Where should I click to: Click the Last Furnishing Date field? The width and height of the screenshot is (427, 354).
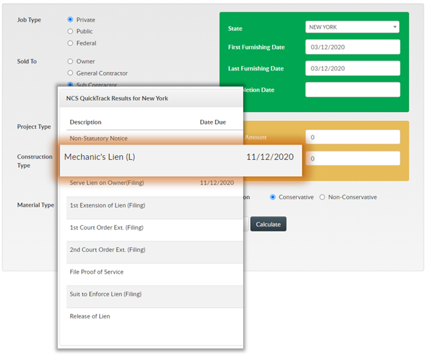pos(352,69)
